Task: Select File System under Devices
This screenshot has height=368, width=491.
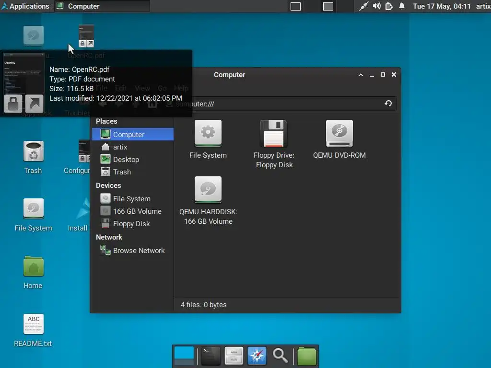Action: [133, 199]
